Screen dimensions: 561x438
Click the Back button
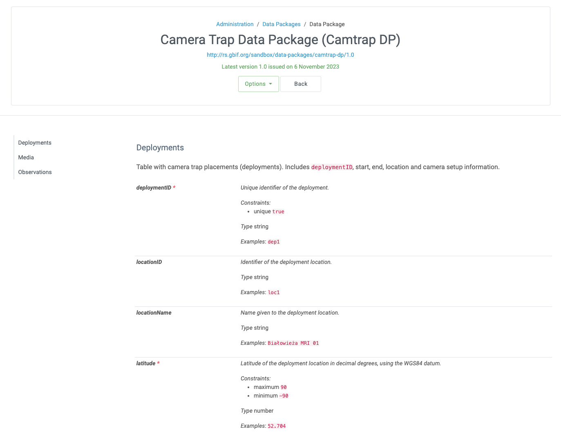300,84
